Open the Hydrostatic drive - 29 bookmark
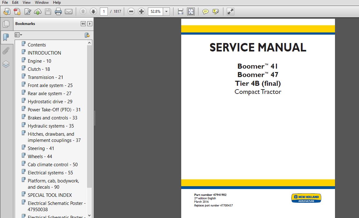 pyautogui.click(x=50, y=102)
